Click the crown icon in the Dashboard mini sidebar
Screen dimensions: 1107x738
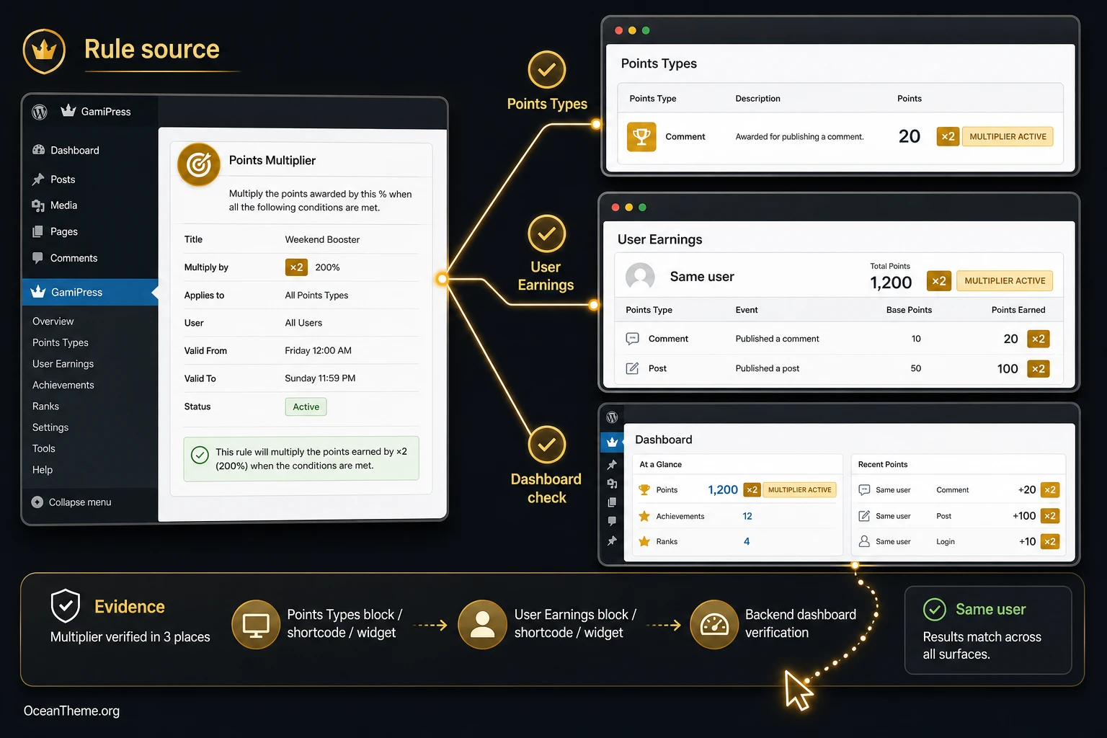click(612, 442)
